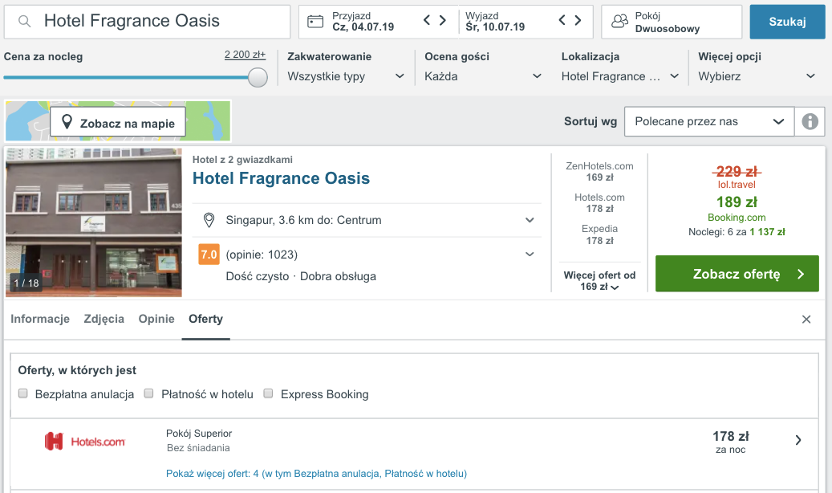Click the Szukaj button
This screenshot has height=493, width=832.
click(x=787, y=22)
